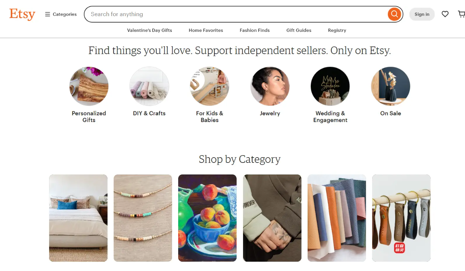Image resolution: width=465 pixels, height=271 pixels.
Task: Focus the Search for anything field
Action: coord(237,14)
